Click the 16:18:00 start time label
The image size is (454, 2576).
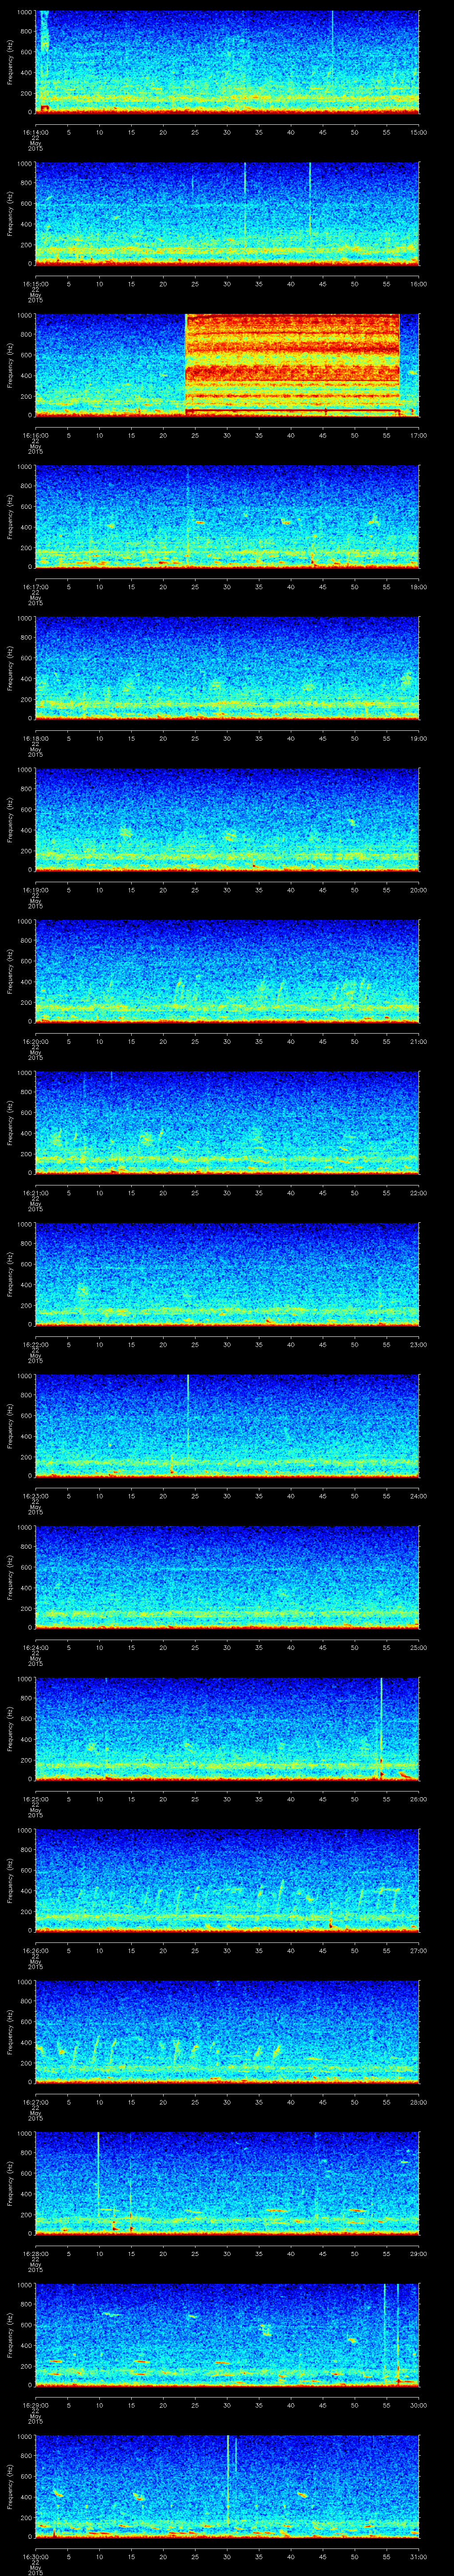35,738
